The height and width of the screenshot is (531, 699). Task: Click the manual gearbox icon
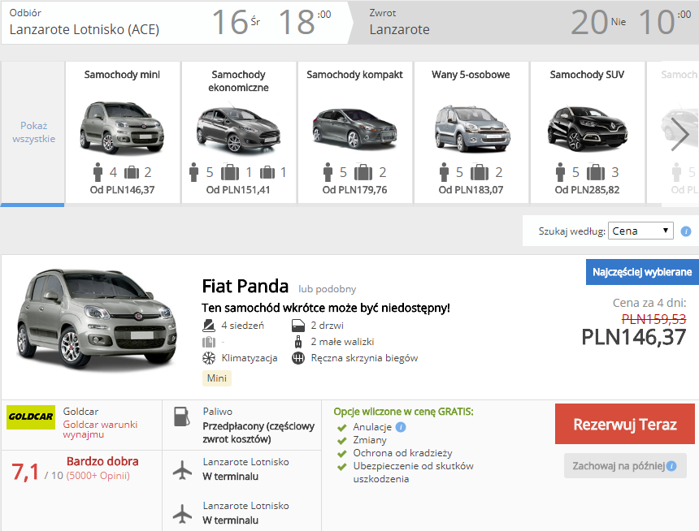click(297, 358)
